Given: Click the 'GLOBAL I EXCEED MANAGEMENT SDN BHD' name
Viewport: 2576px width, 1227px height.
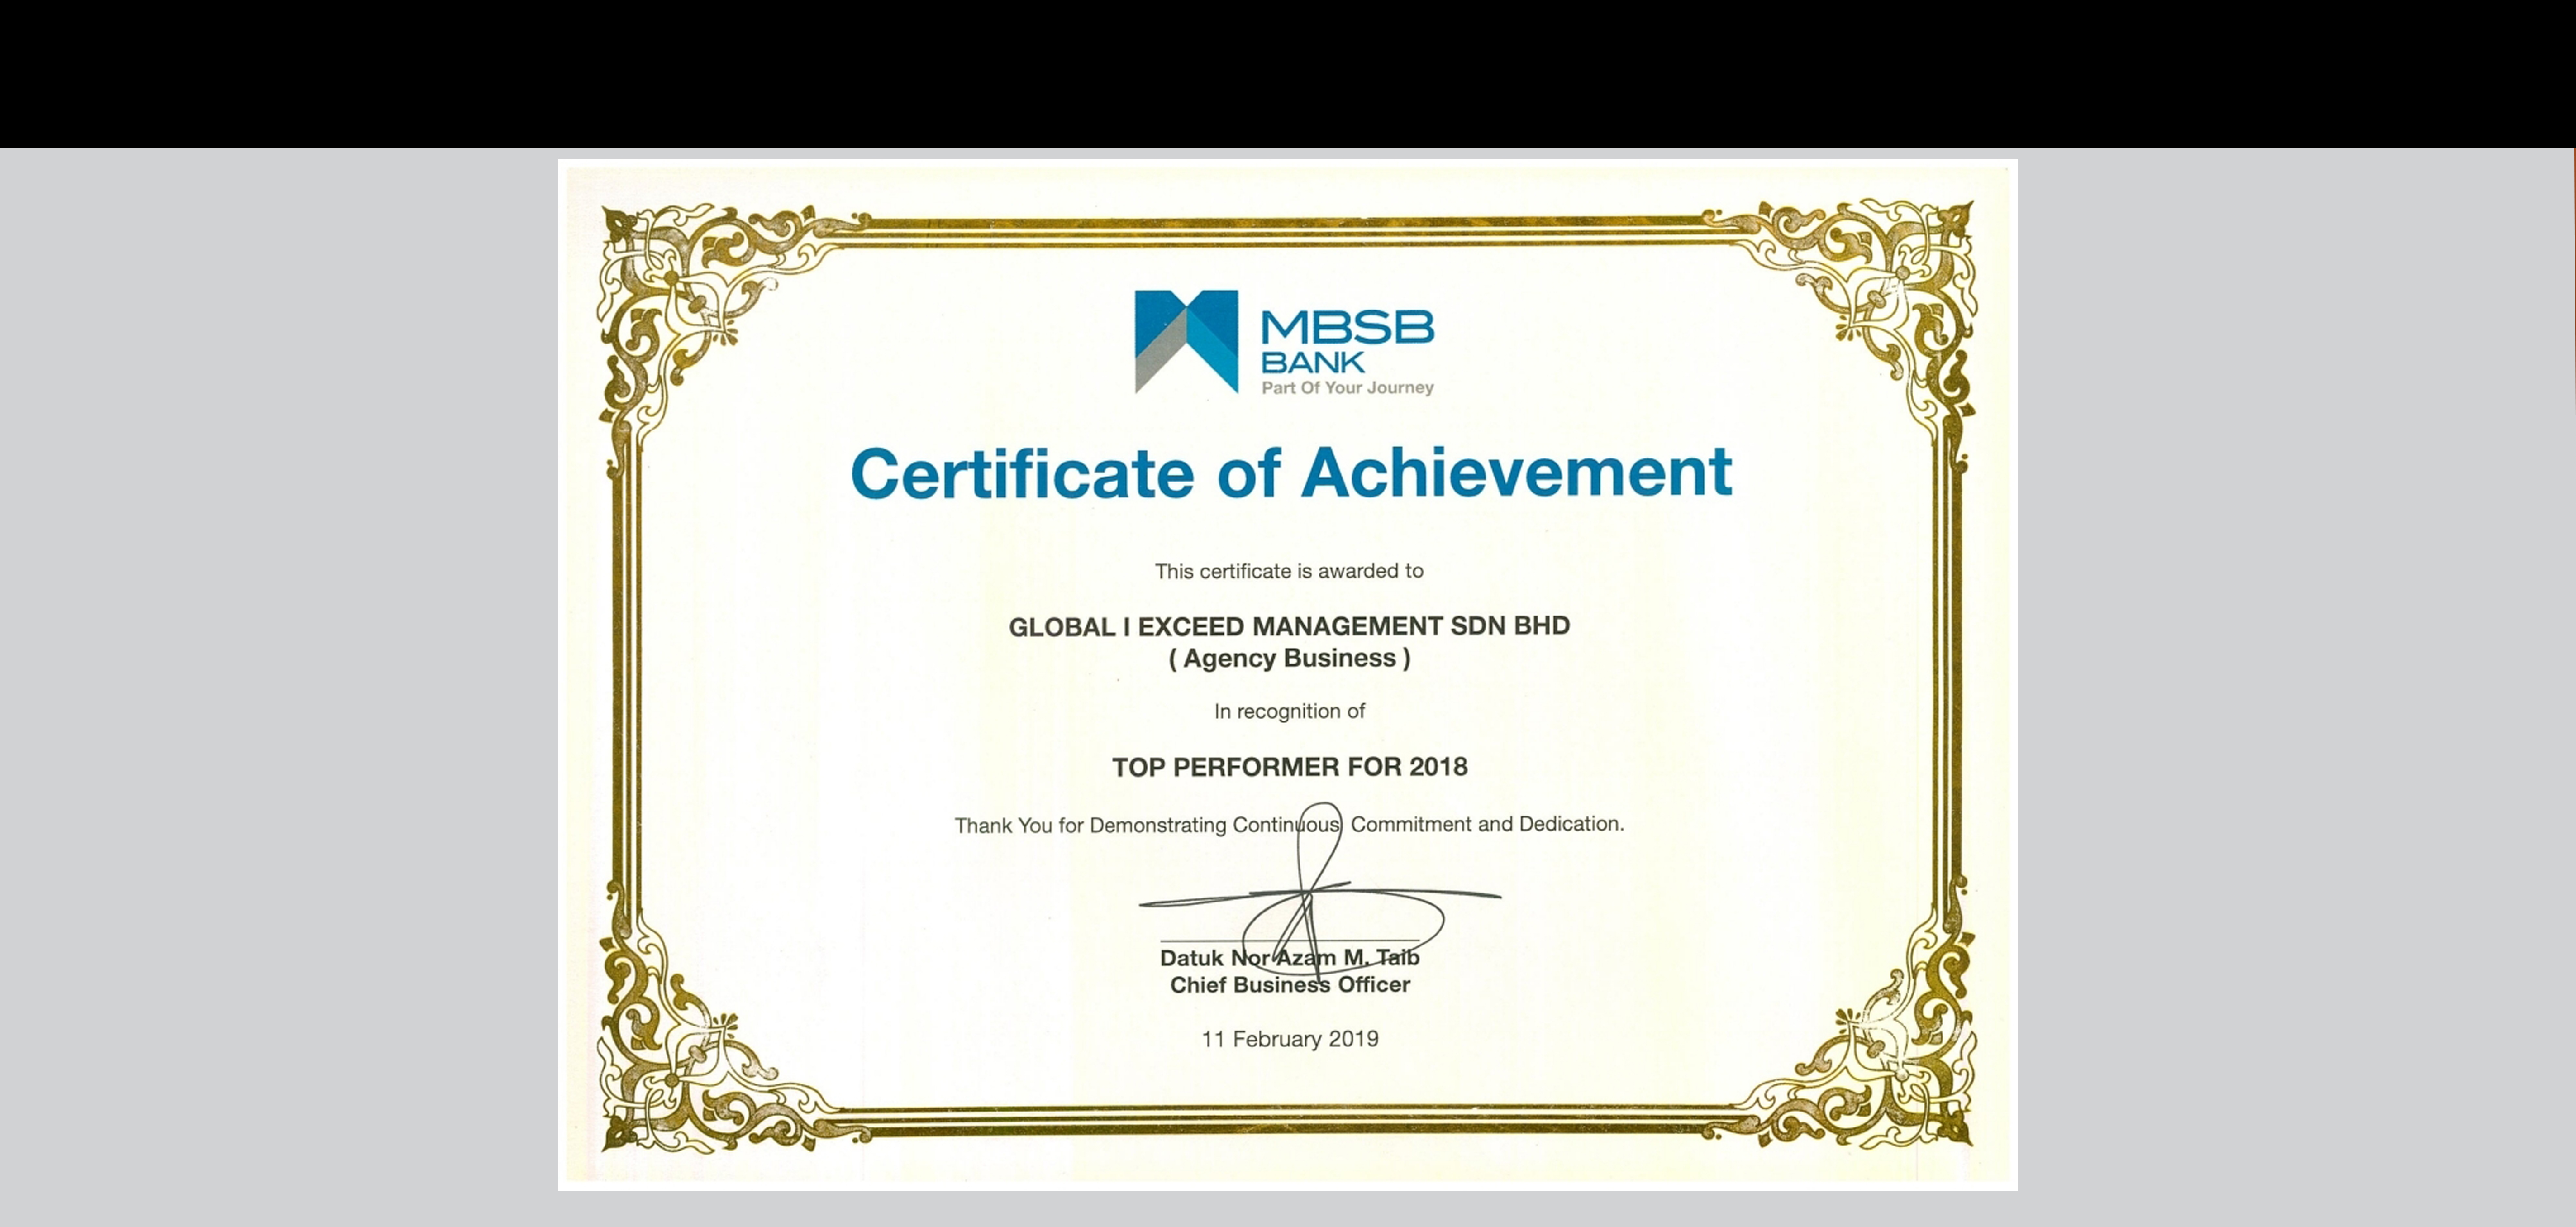Looking at the screenshot, I should click(1289, 627).
